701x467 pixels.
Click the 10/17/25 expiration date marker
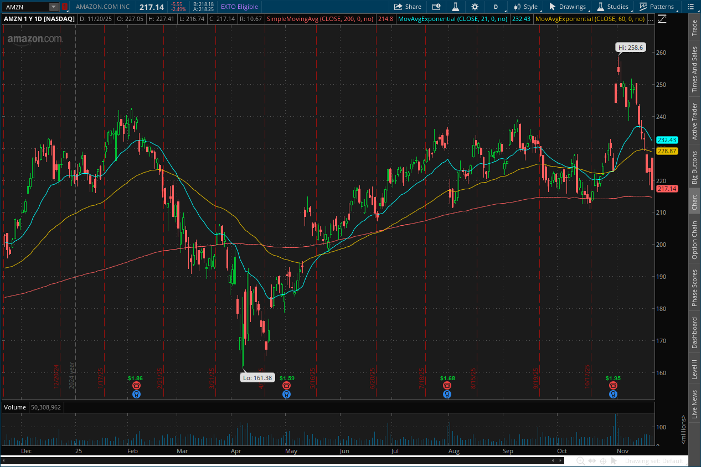click(x=588, y=377)
